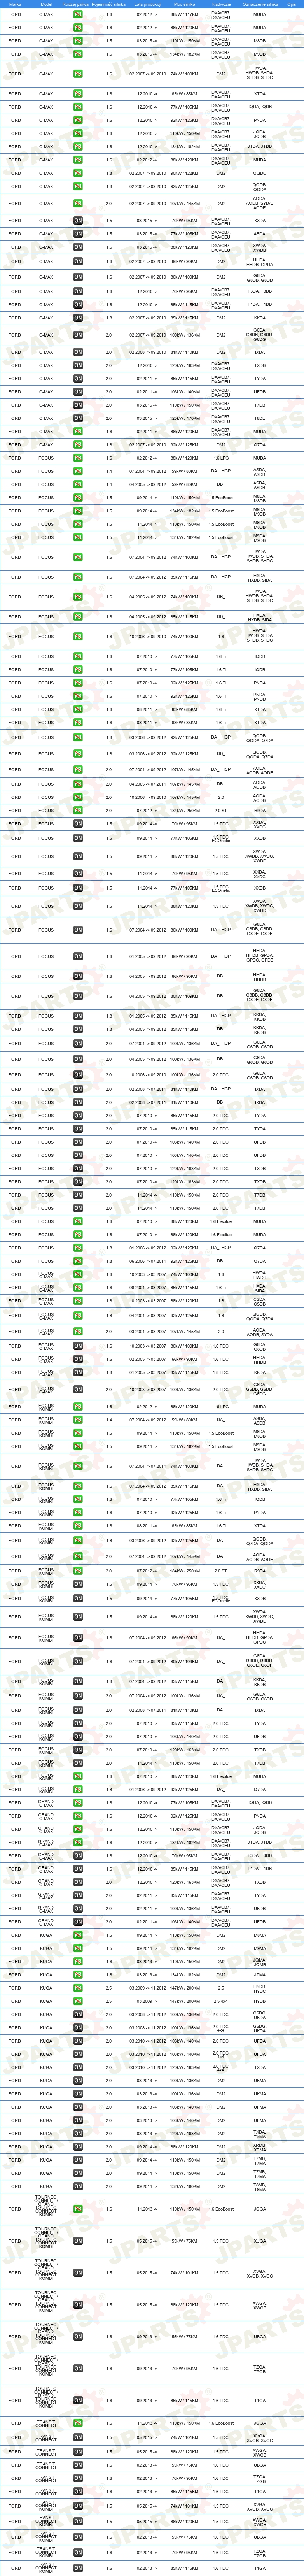This screenshot has height=2576, width=304.
Task: Click the Marka column header
Action: [x=15, y=4]
